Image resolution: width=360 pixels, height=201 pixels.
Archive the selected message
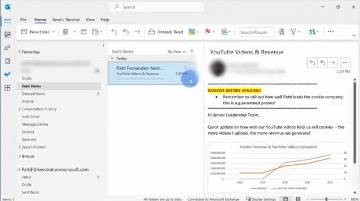84,32
